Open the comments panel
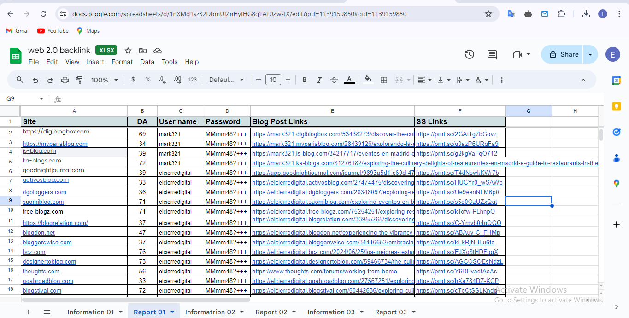The height and width of the screenshot is (318, 629). click(491, 54)
